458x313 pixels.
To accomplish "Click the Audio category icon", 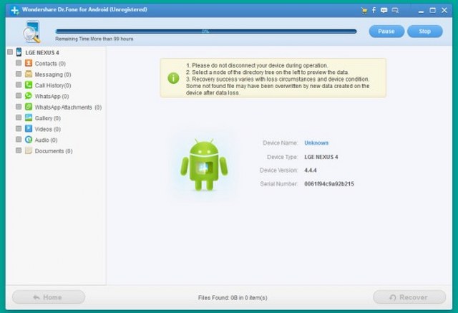I will [29, 140].
